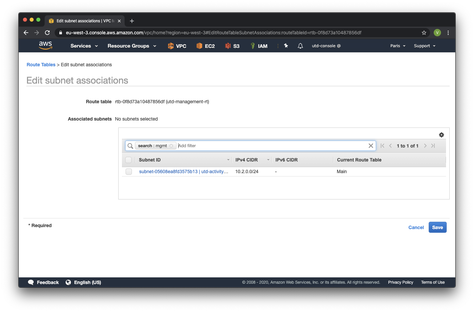Remove the 'search : mgmt' filter chip
Viewport: 474px width, 312px height.
171,146
